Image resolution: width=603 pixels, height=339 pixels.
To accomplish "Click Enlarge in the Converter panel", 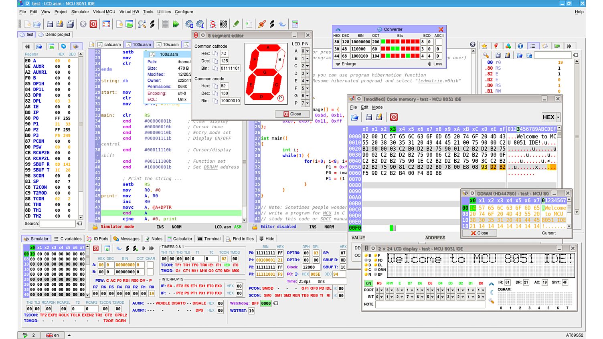I will 346,64.
